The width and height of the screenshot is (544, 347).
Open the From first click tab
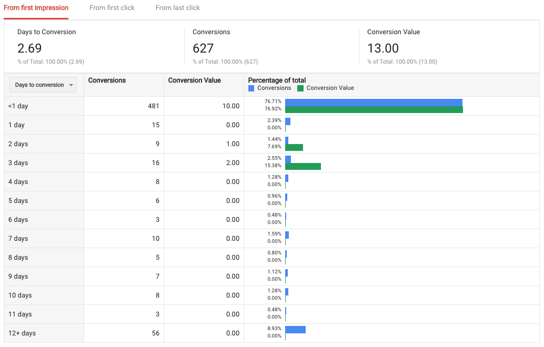112,8
